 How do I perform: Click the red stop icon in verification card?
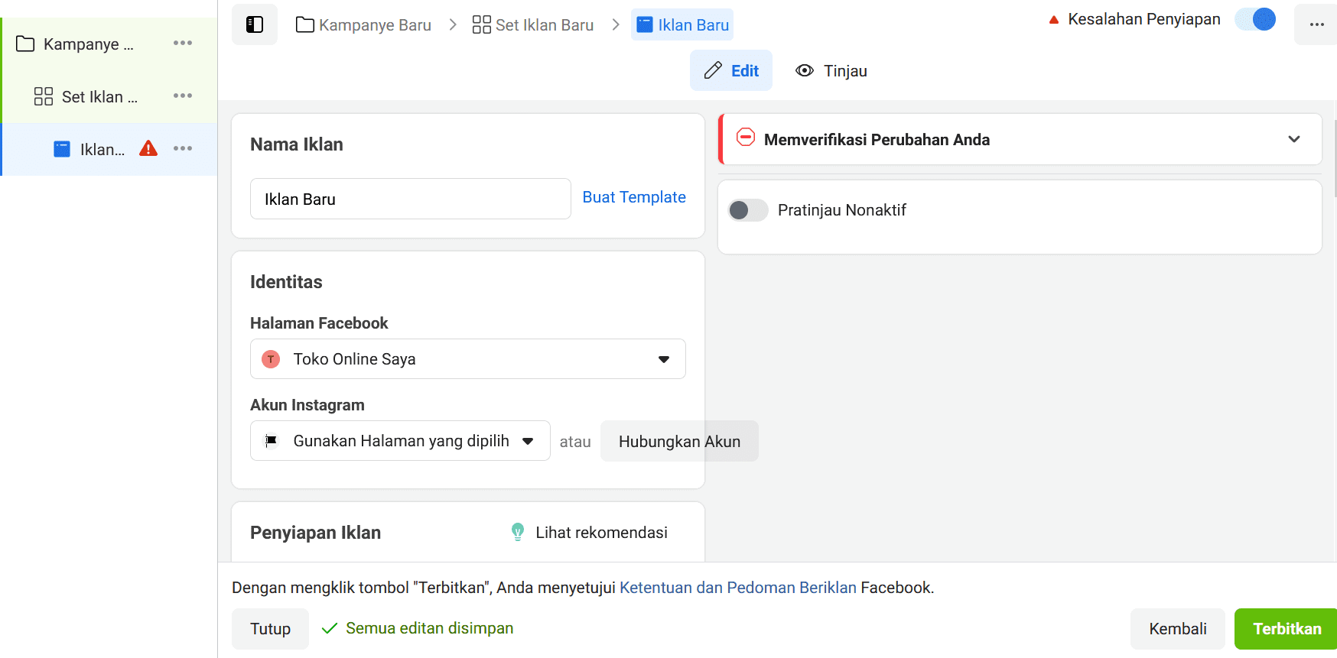click(746, 138)
